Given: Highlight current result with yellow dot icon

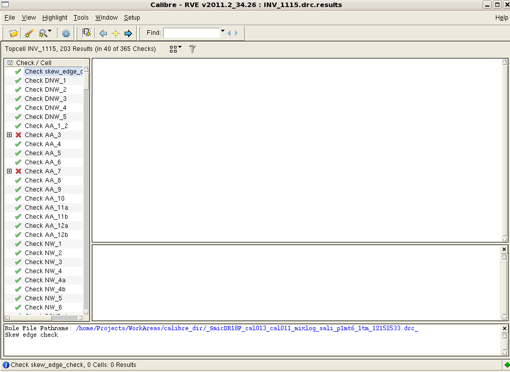Looking at the screenshot, I should (x=116, y=33).
